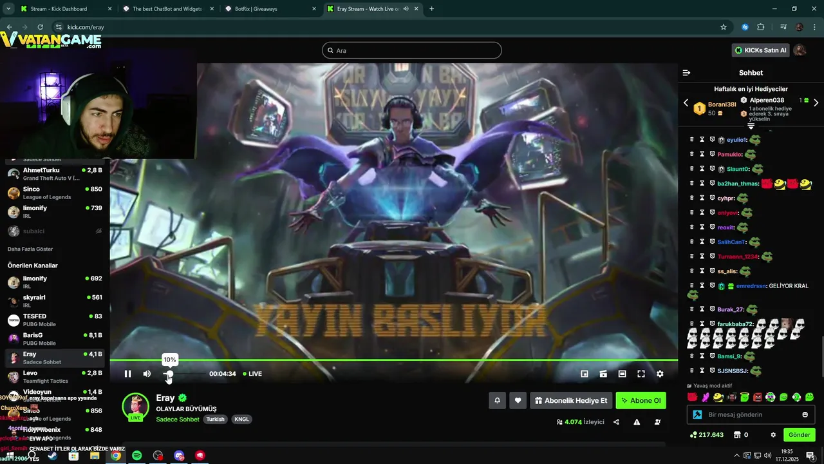The image size is (824, 464).
Task: Open emoji picker in chat input
Action: coord(805,414)
